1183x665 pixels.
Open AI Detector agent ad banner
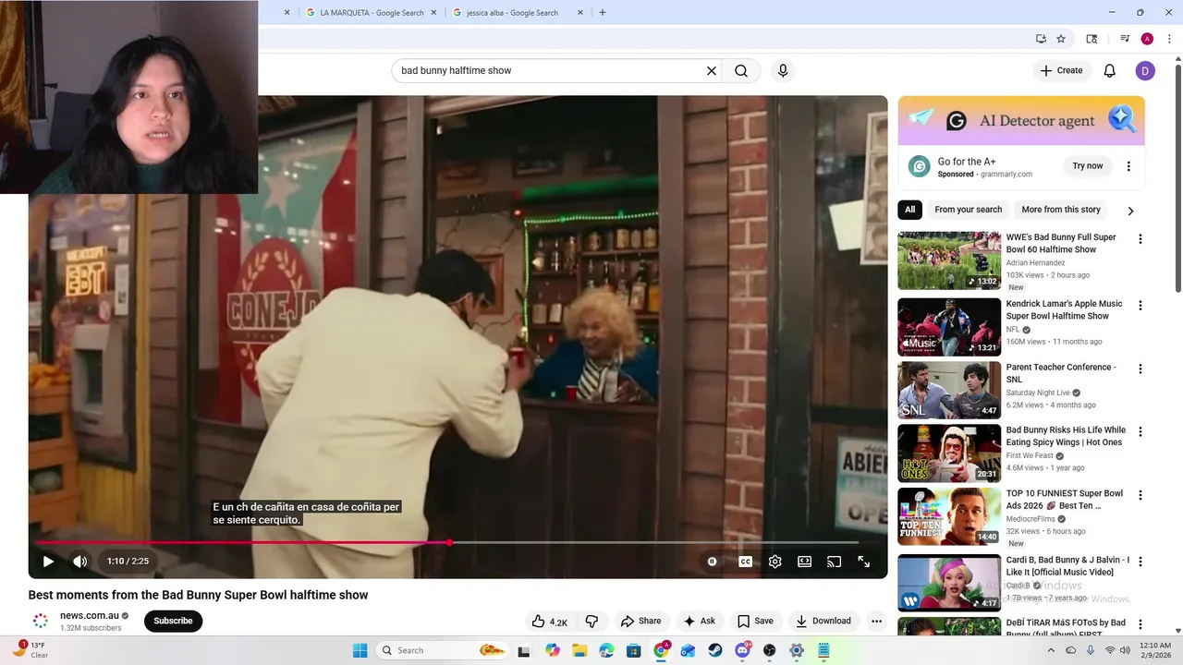pos(1021,120)
